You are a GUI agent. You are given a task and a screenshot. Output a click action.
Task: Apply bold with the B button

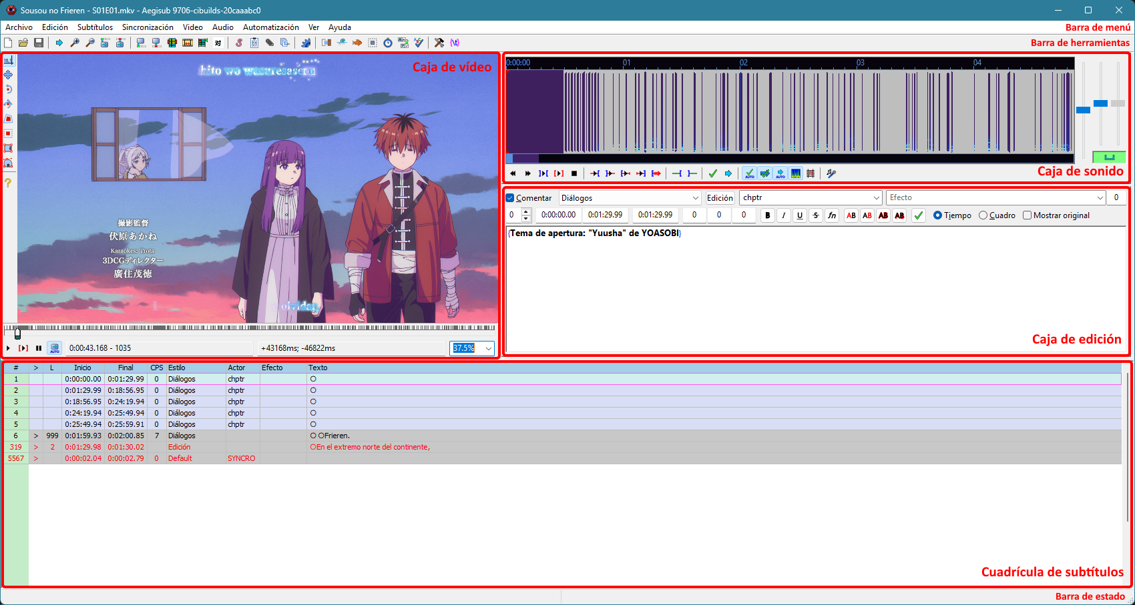(x=768, y=215)
